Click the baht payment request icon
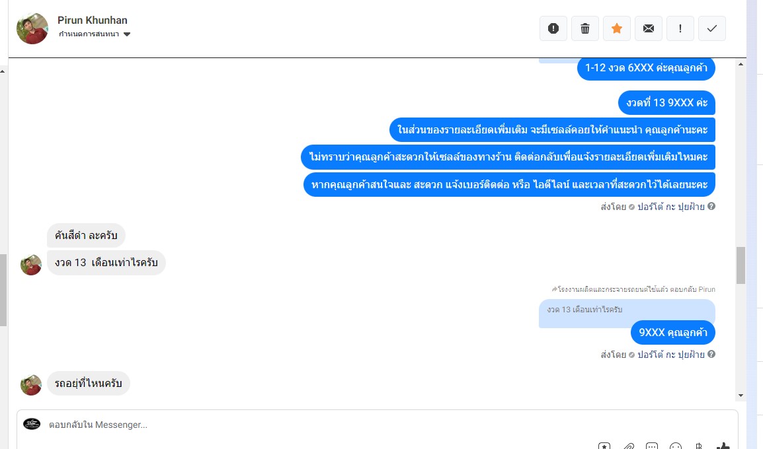763x449 pixels. [700, 446]
